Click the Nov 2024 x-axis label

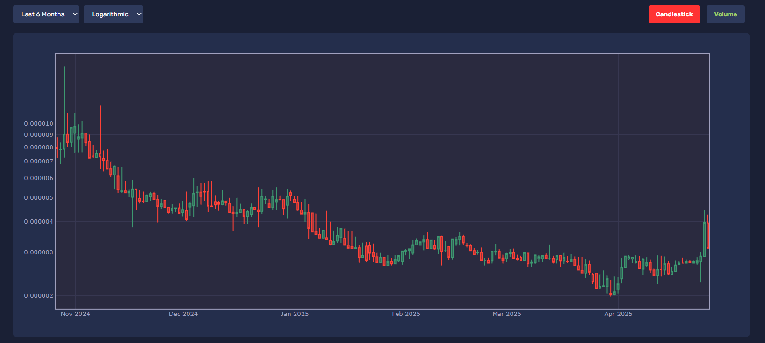coord(75,314)
